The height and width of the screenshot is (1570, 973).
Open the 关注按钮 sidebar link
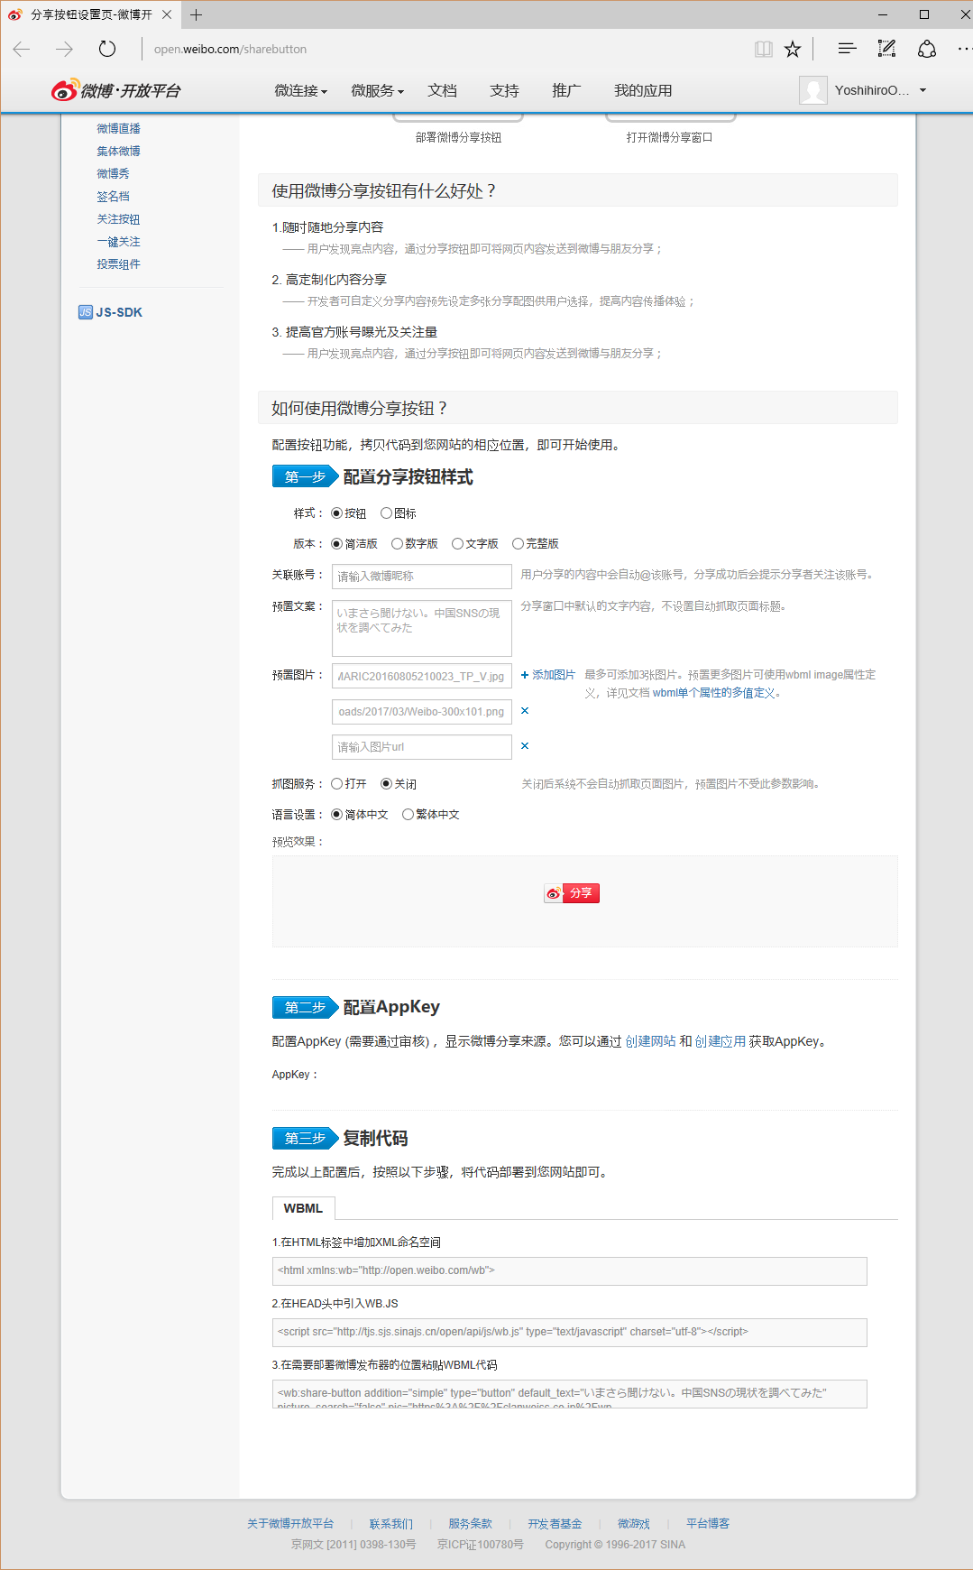pos(119,219)
